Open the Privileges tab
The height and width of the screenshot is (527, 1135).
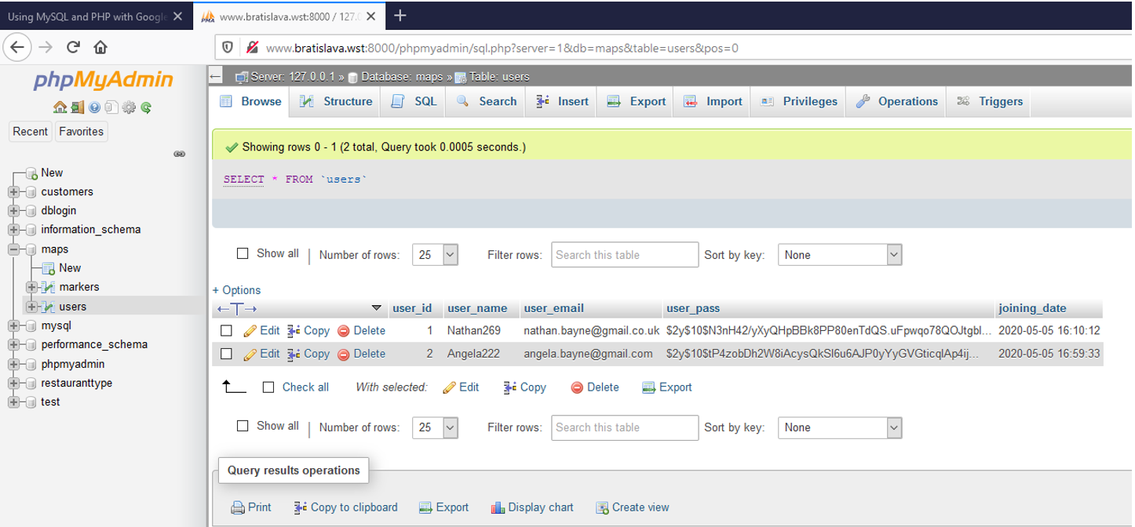(799, 101)
